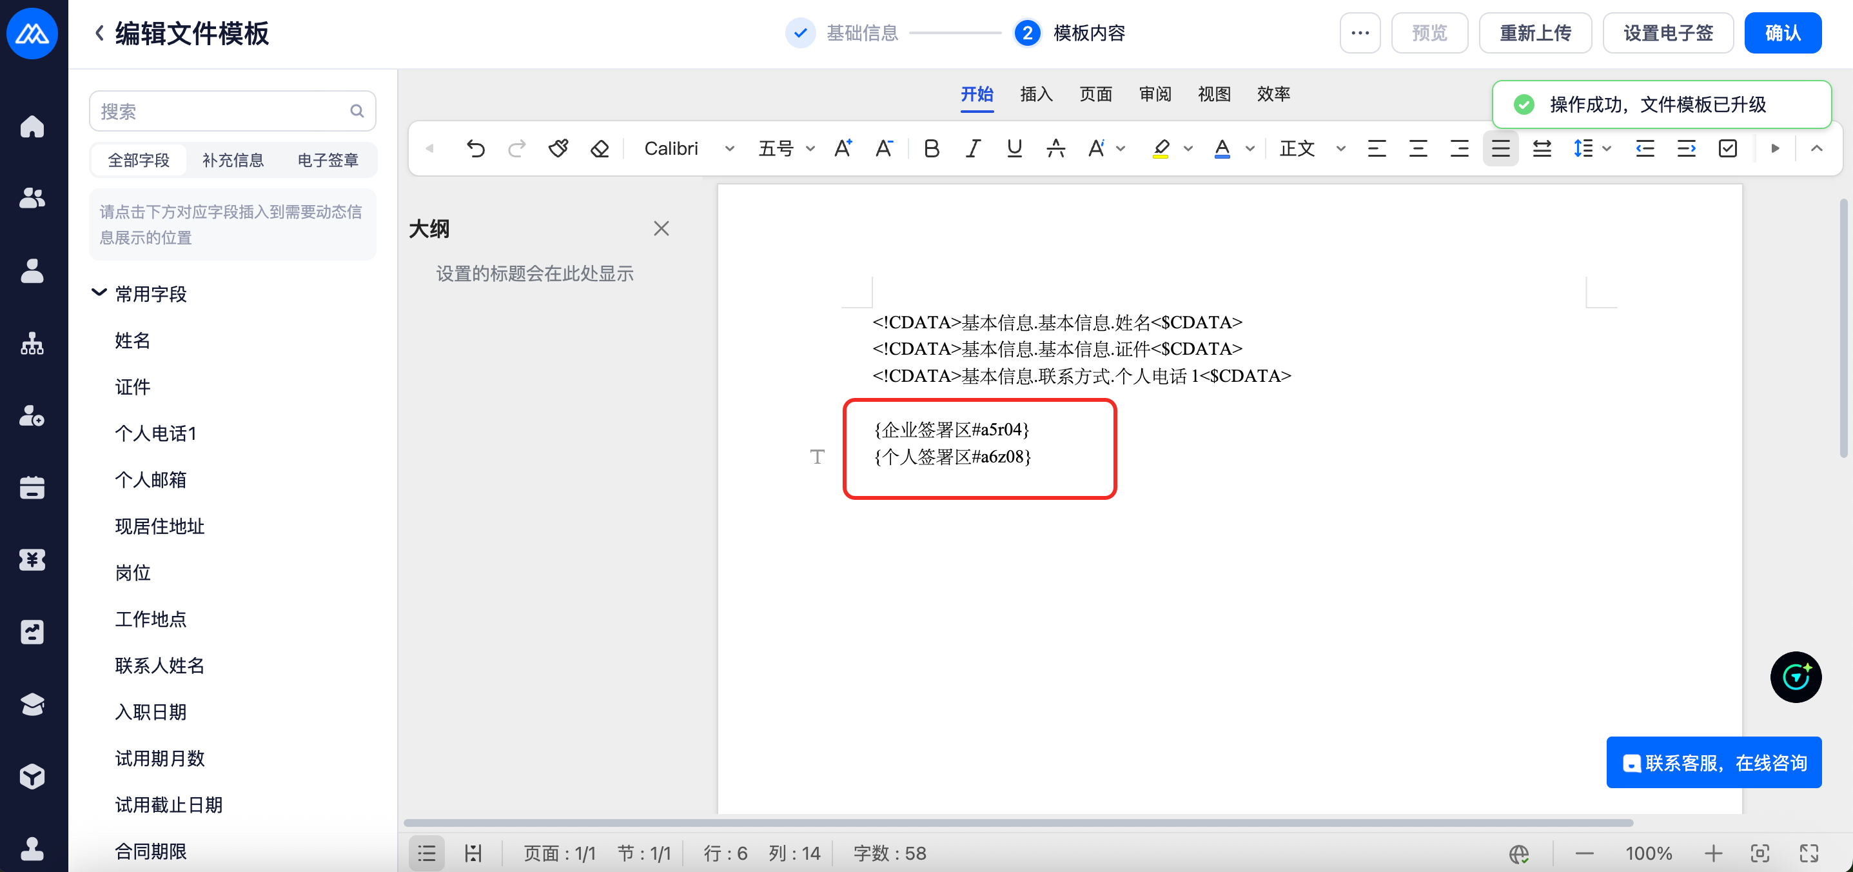The width and height of the screenshot is (1853, 872).
Task: Click the page layout icon in status bar
Action: [473, 853]
